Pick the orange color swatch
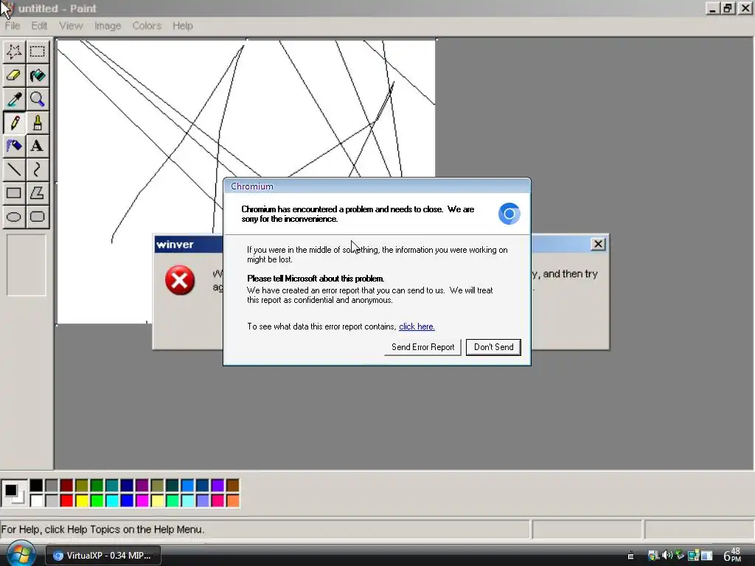Viewport: 755px width, 566px height. coord(232,500)
